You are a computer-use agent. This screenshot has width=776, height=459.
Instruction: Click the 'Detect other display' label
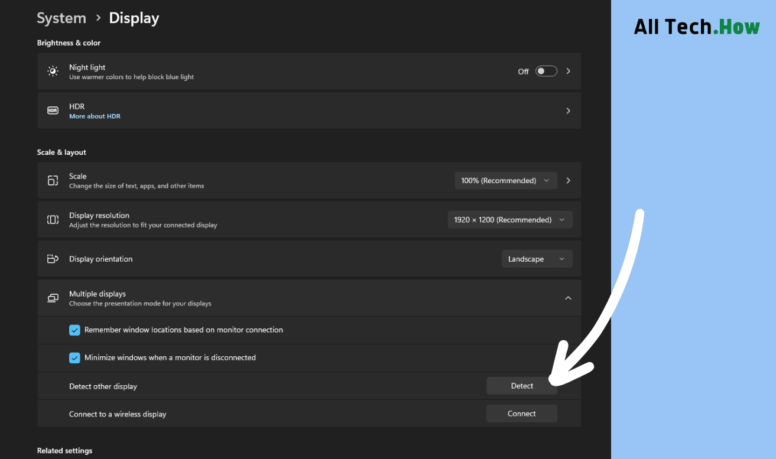click(x=103, y=386)
